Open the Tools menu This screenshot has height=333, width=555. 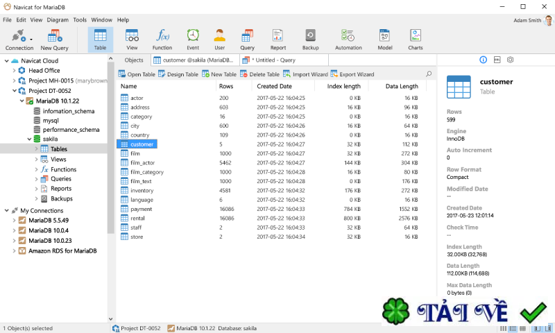pyautogui.click(x=80, y=20)
